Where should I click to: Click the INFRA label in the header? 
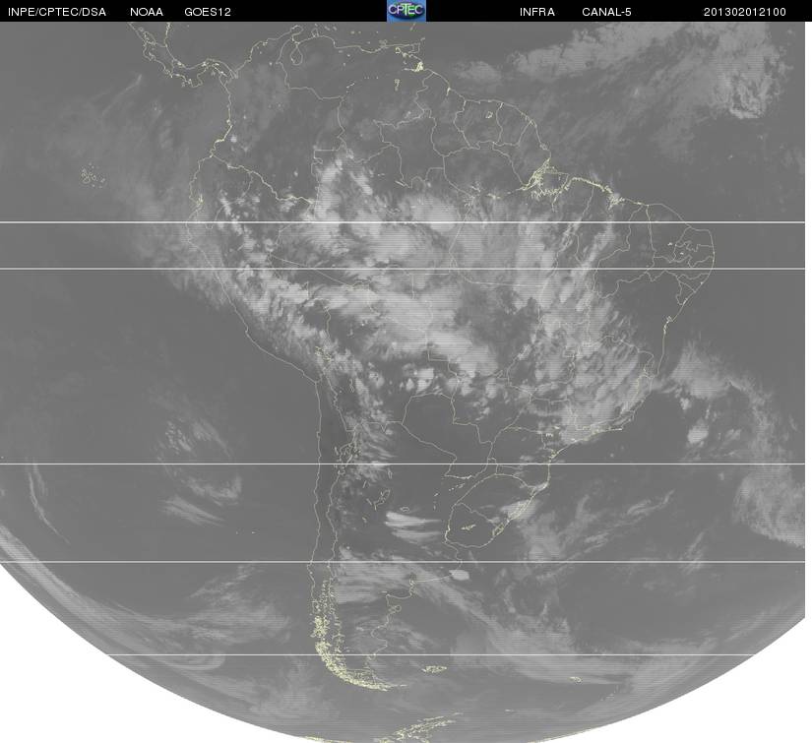click(537, 12)
